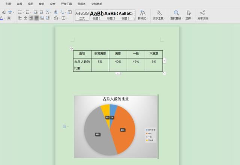
Task: Apply the 标题 2 style
Action: [x=111, y=15]
